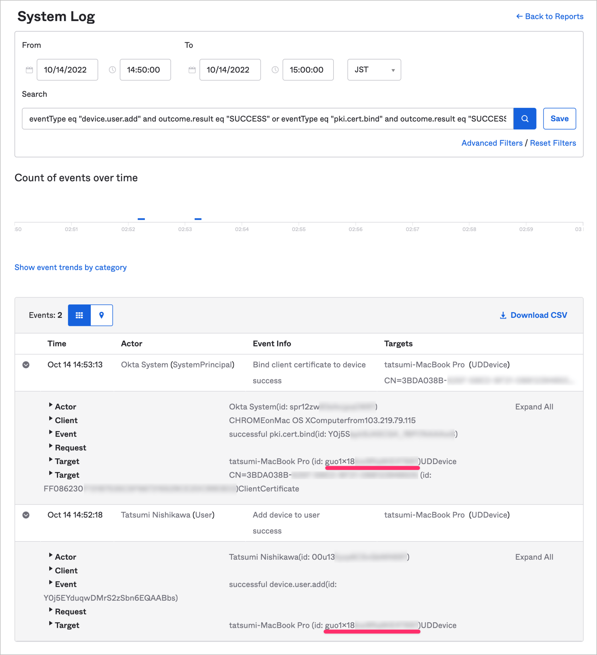Click the Download CSV download icon
The width and height of the screenshot is (597, 655).
coord(503,315)
